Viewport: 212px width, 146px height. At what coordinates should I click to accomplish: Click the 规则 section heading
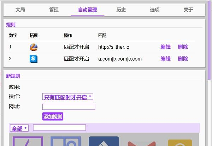click(11, 25)
